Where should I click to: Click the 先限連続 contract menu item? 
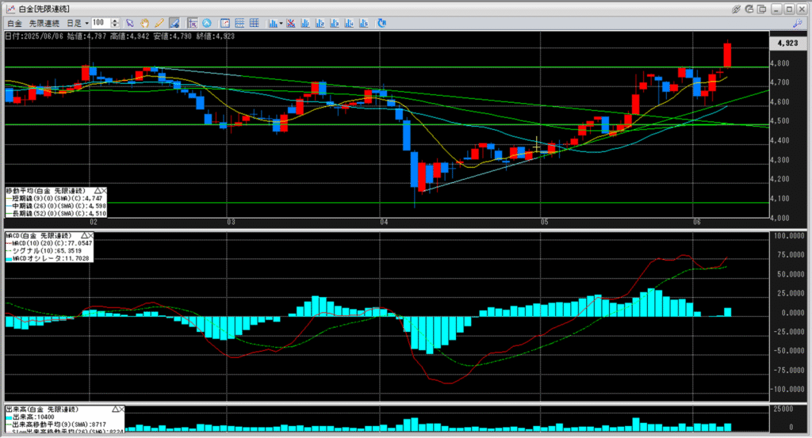[x=44, y=23]
